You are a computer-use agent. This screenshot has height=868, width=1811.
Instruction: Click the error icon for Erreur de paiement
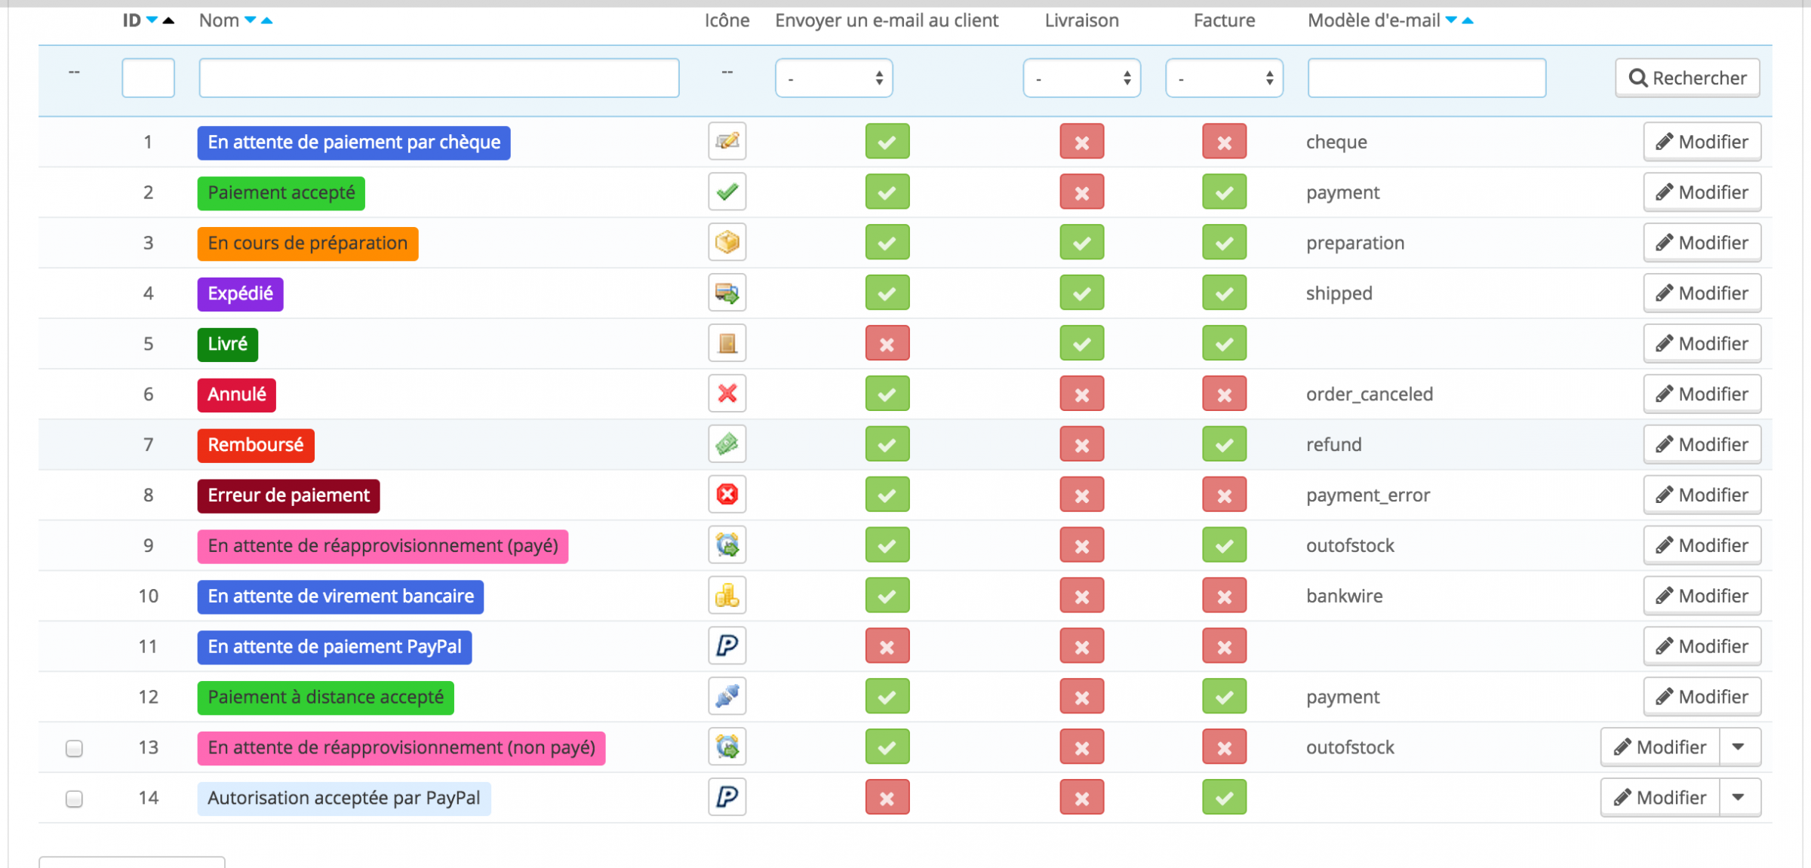coord(727,495)
